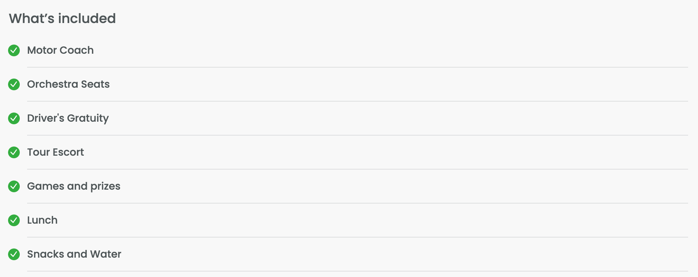Select the Orchestra Seats label

pyautogui.click(x=68, y=84)
